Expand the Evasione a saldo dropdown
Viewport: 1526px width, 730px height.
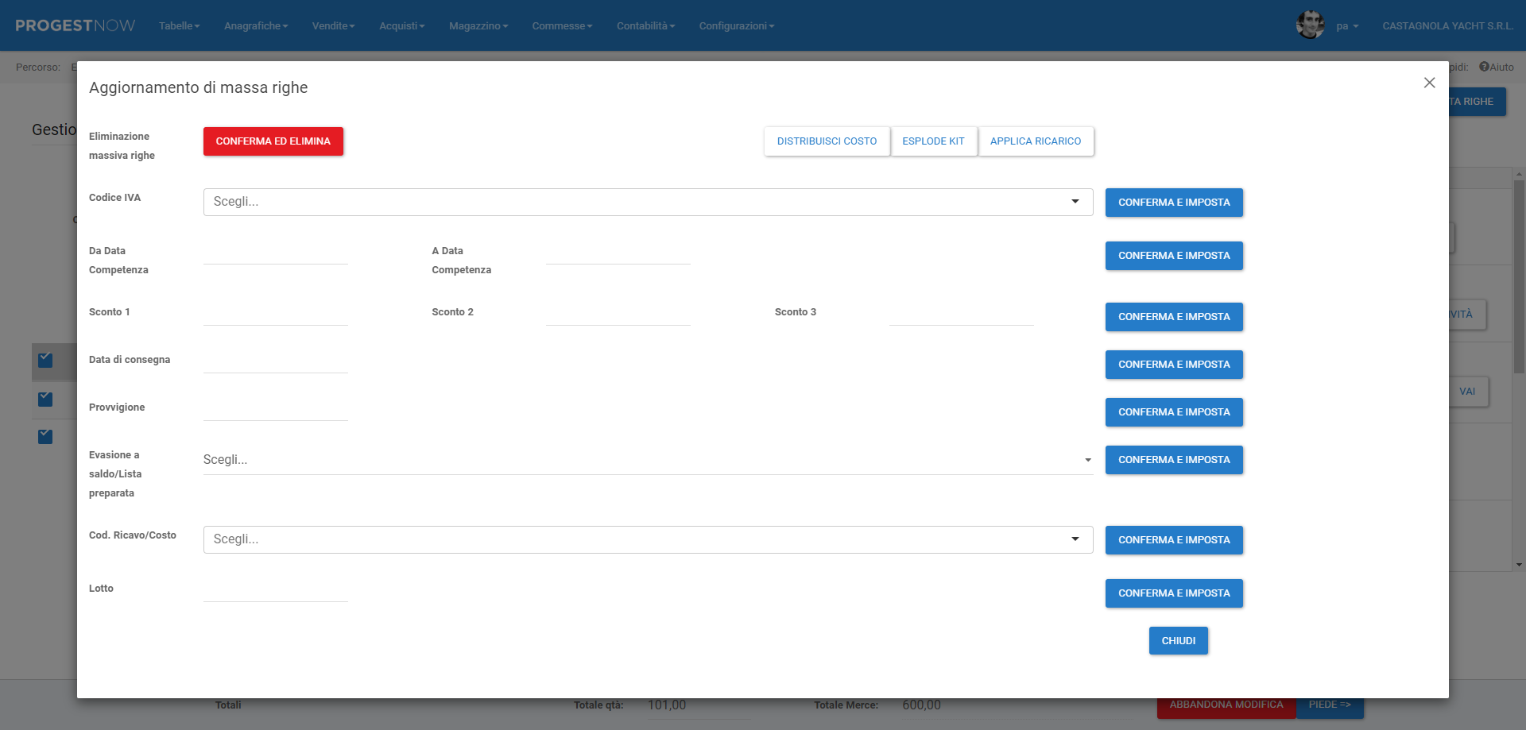pos(647,460)
